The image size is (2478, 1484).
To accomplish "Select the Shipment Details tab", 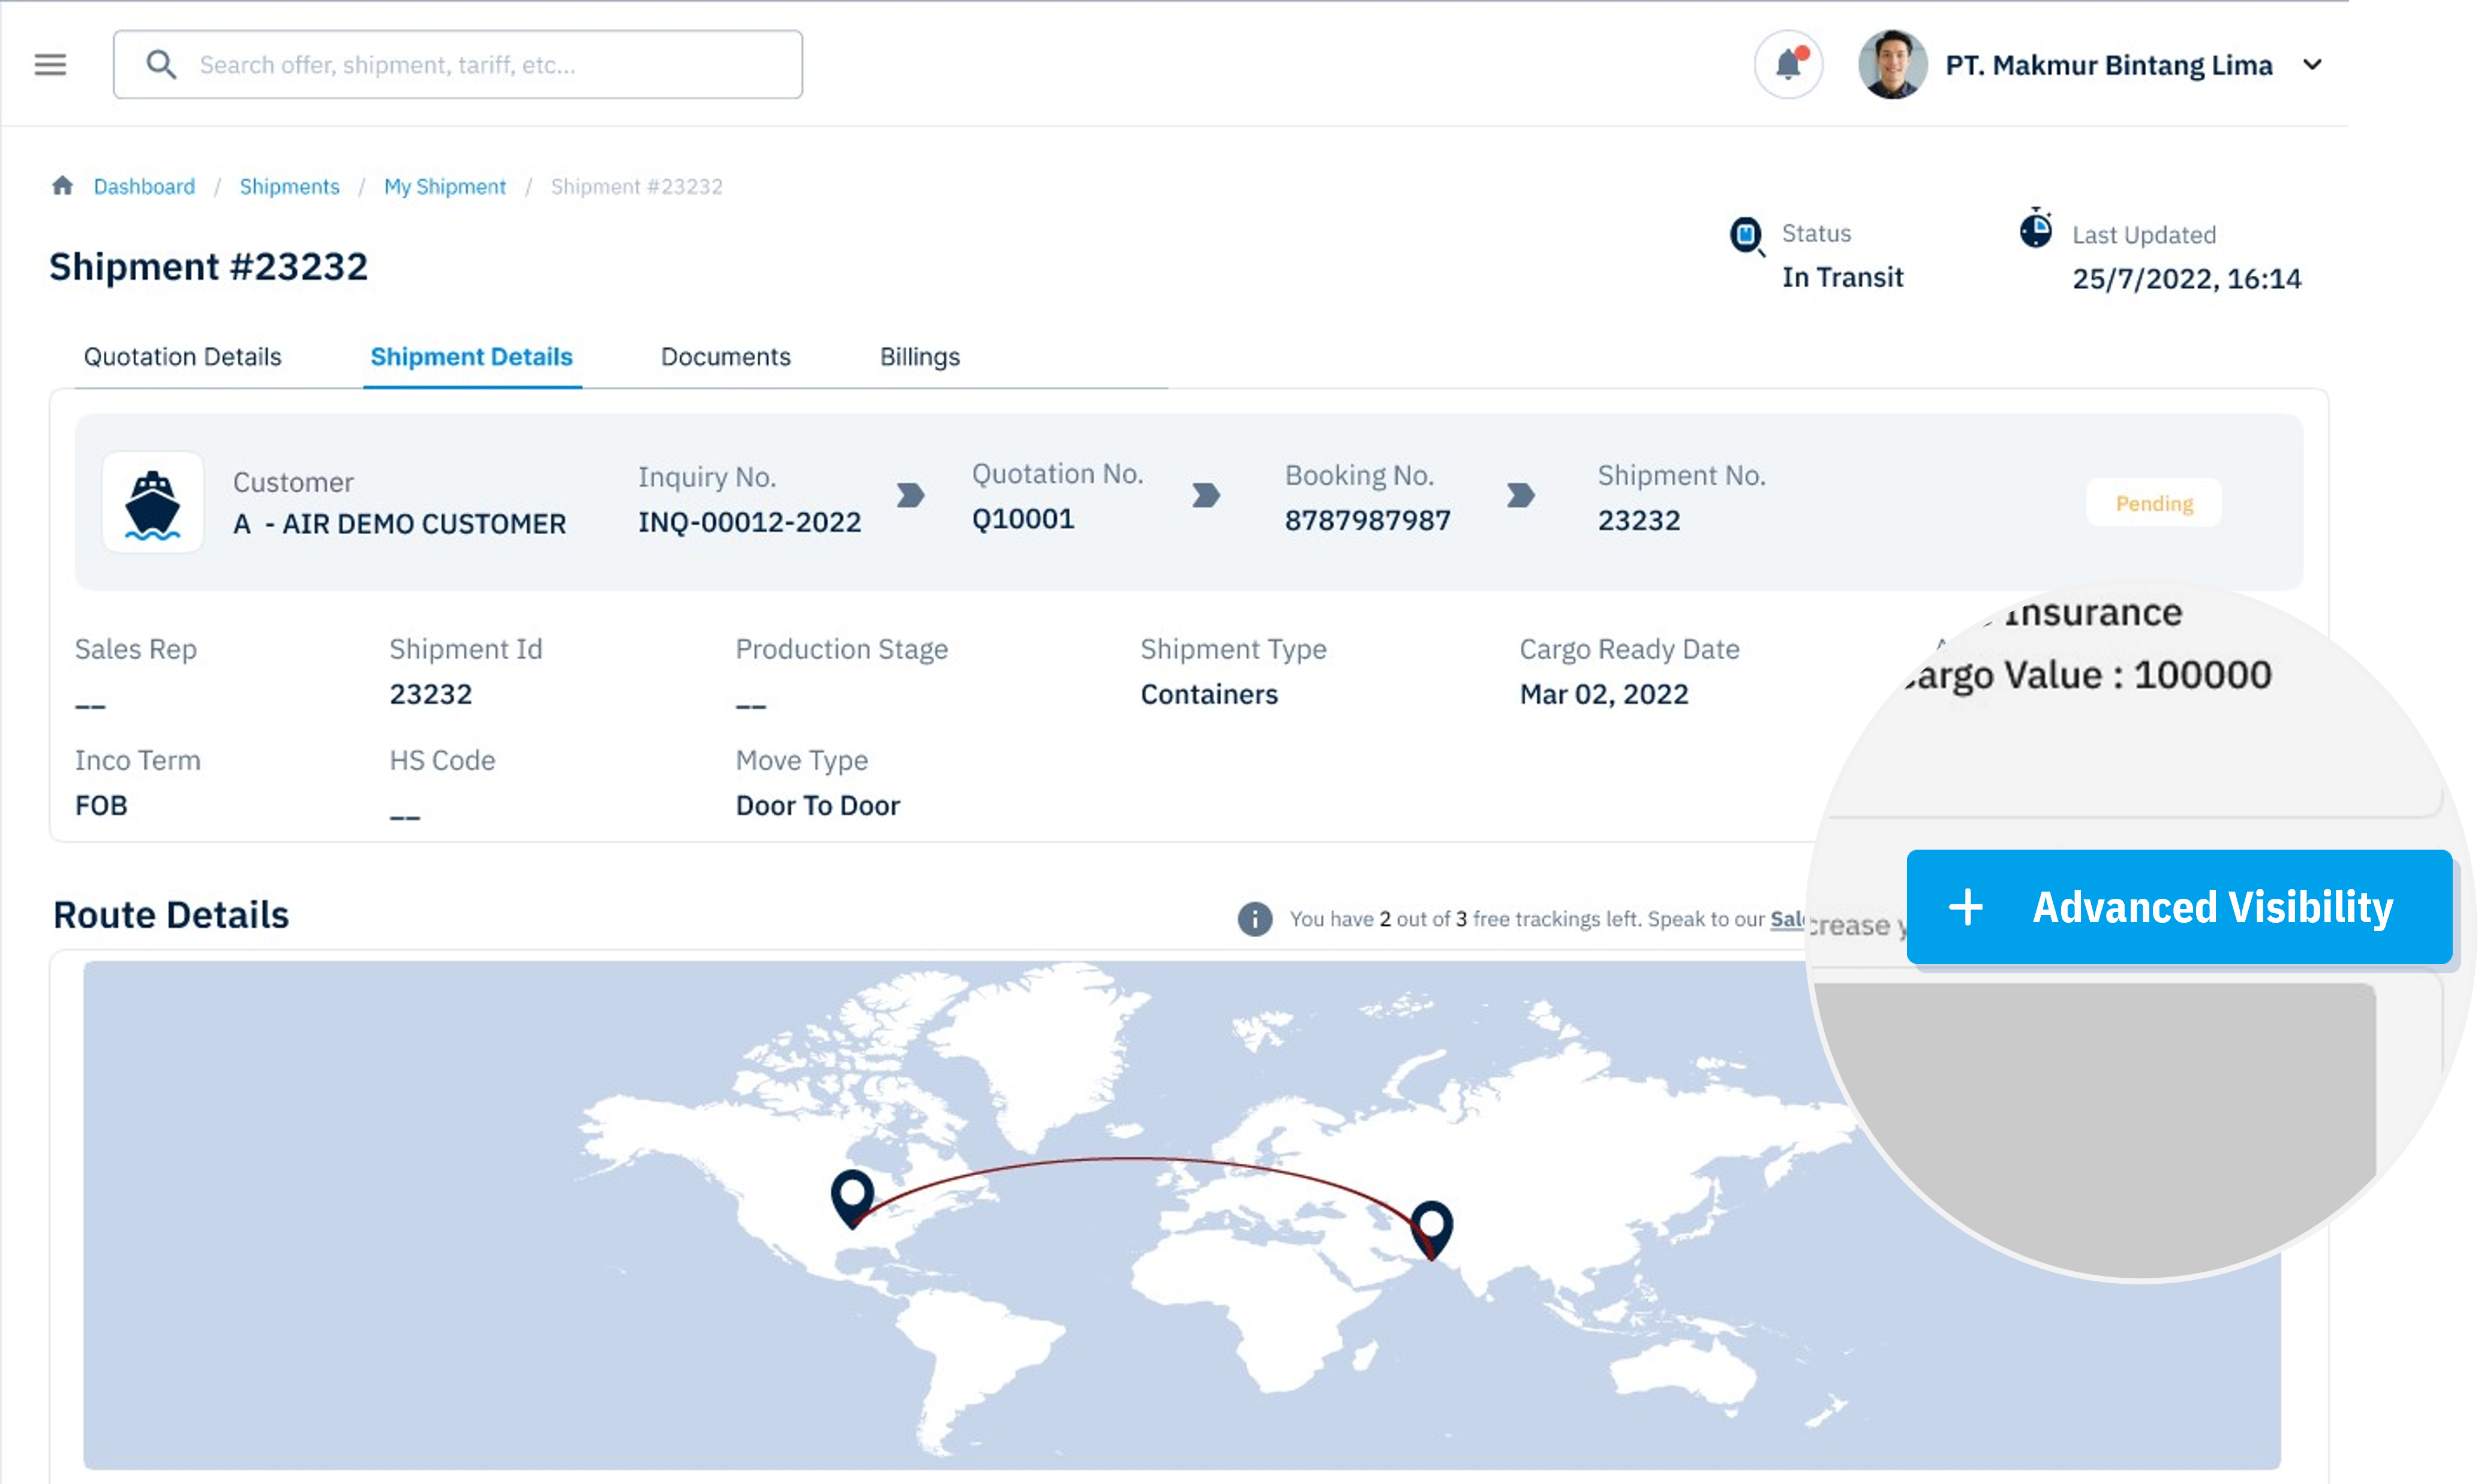I will pos(472,357).
